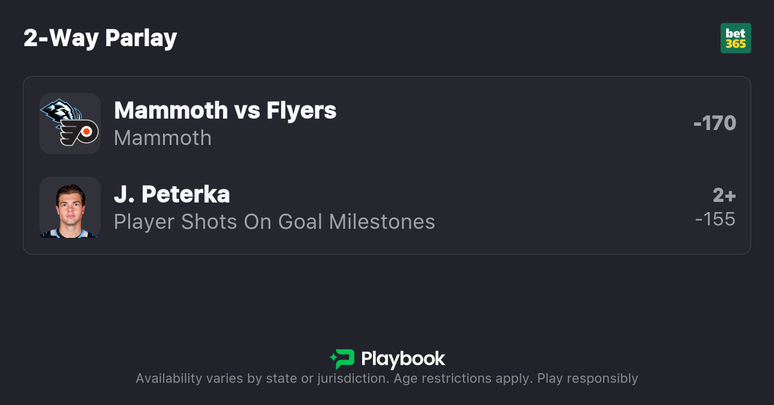Select the -170 moneyline odds
Screen dimensions: 774x405
point(714,123)
